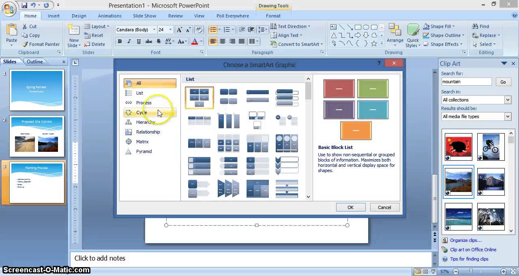Expand Layout dropdown in Slides group
Image resolution: width=519 pixels, height=276 pixels.
(x=97, y=26)
